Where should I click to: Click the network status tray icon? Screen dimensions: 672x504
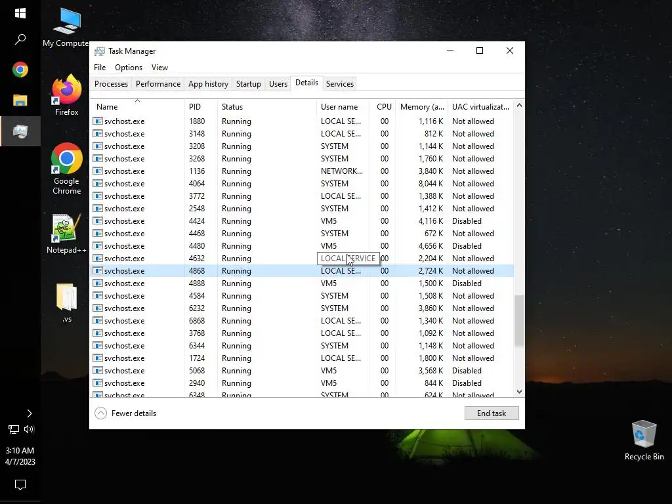pos(14,429)
